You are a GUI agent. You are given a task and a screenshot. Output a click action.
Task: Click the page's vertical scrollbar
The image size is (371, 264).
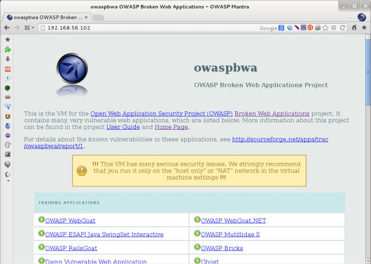click(367, 143)
